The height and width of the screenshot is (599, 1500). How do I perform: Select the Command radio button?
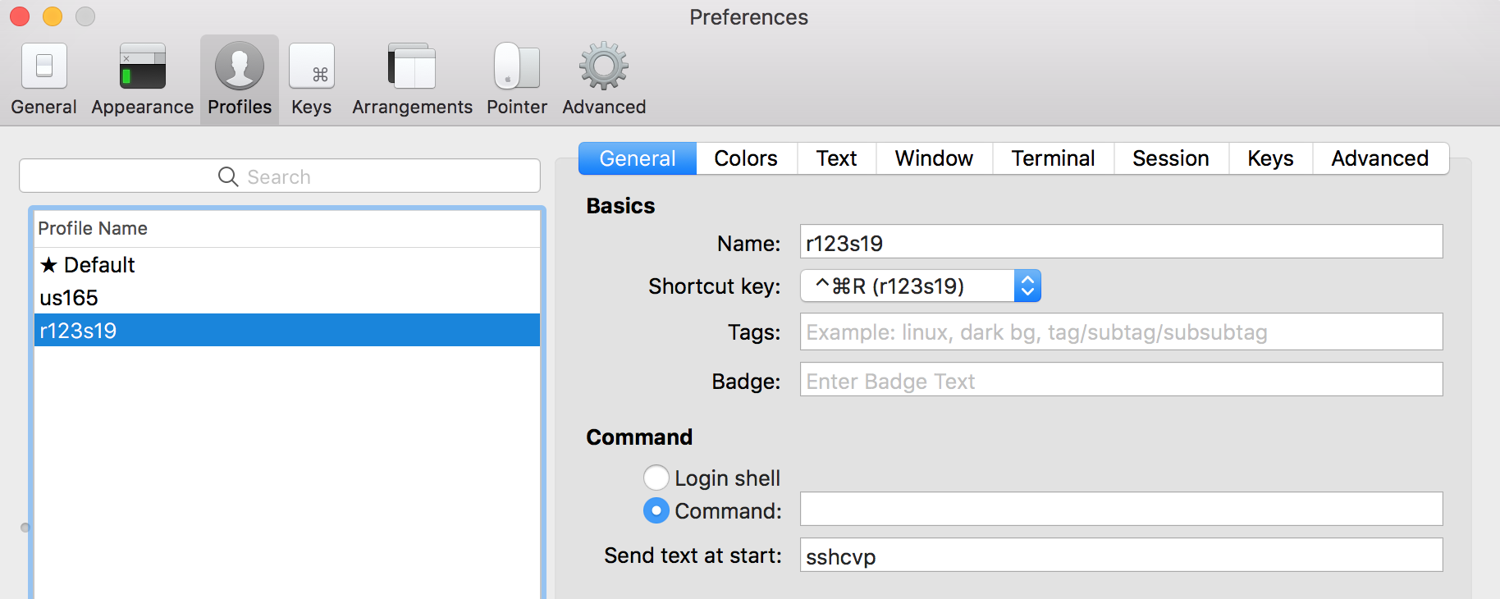point(656,510)
